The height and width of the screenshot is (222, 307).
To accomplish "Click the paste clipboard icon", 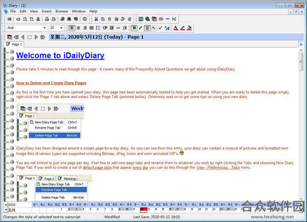I will click(109, 19).
